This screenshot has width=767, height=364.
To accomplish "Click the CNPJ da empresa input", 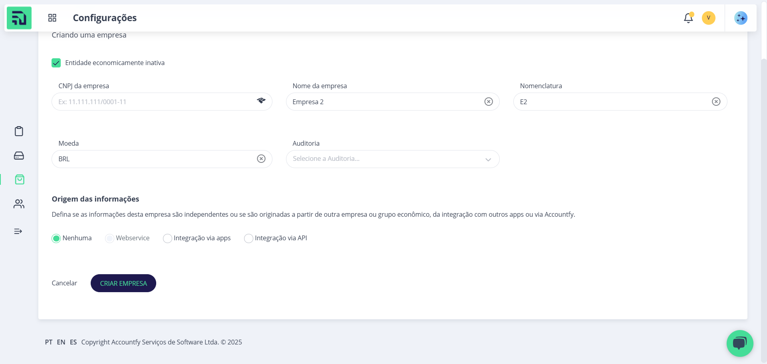I will click(x=162, y=102).
